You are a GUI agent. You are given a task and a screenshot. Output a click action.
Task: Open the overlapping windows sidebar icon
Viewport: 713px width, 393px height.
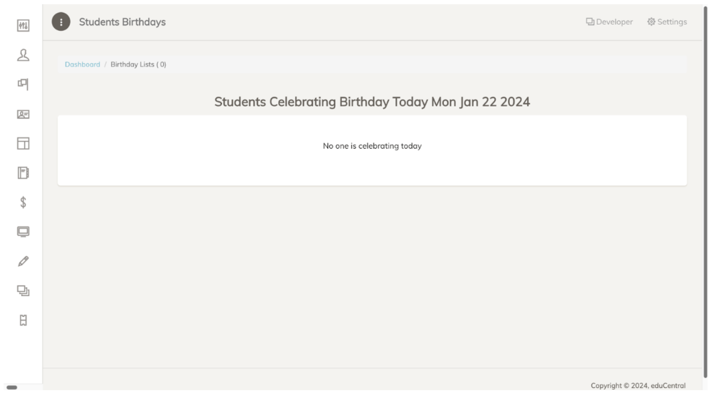[23, 290]
